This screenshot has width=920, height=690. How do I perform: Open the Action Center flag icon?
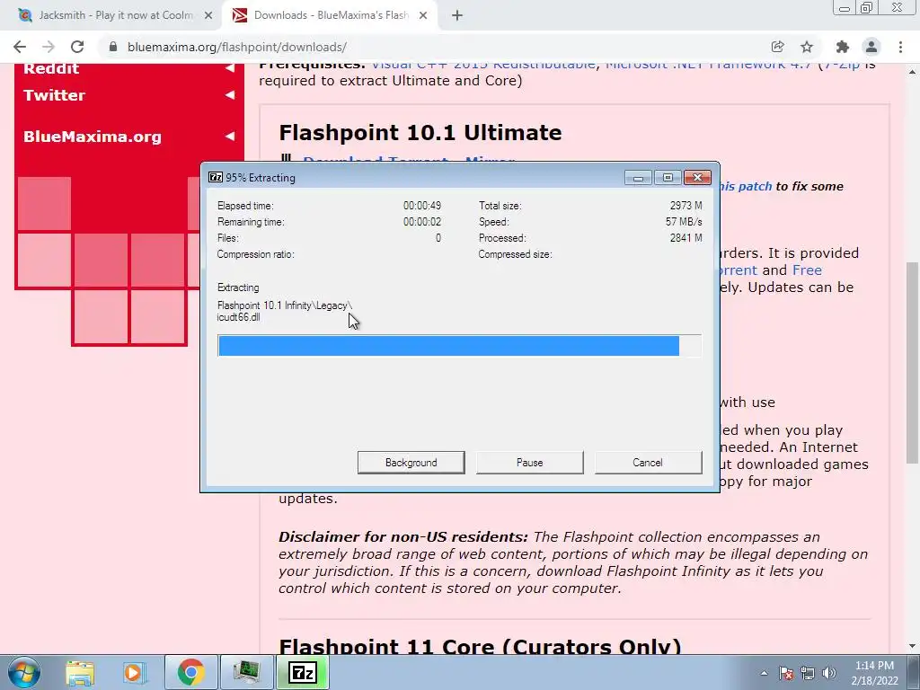click(785, 673)
